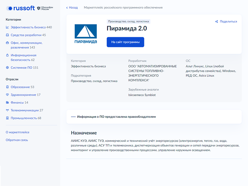
Task: Click the developer name ООО "АВТОМАТИЗИРОВАННЫЕ СИСТЕМЫ ТОПЛИВНО-ЭНЕРГЕТИЧЕСКОГО КОМПЛЕКСА"
Action: pyautogui.click(x=153, y=73)
